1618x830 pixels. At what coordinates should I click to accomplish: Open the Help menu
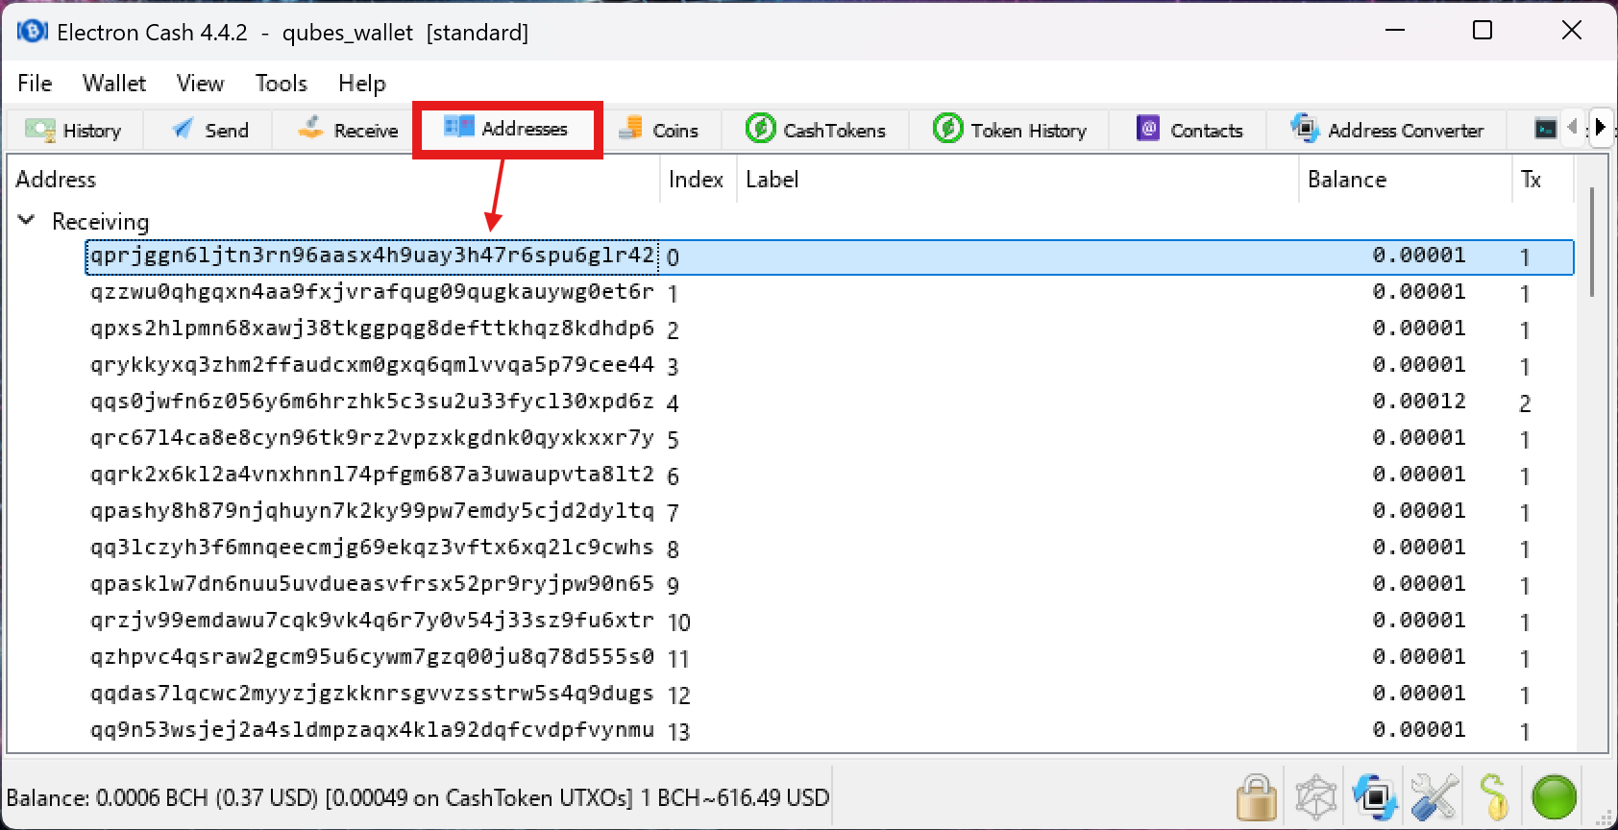click(x=361, y=84)
